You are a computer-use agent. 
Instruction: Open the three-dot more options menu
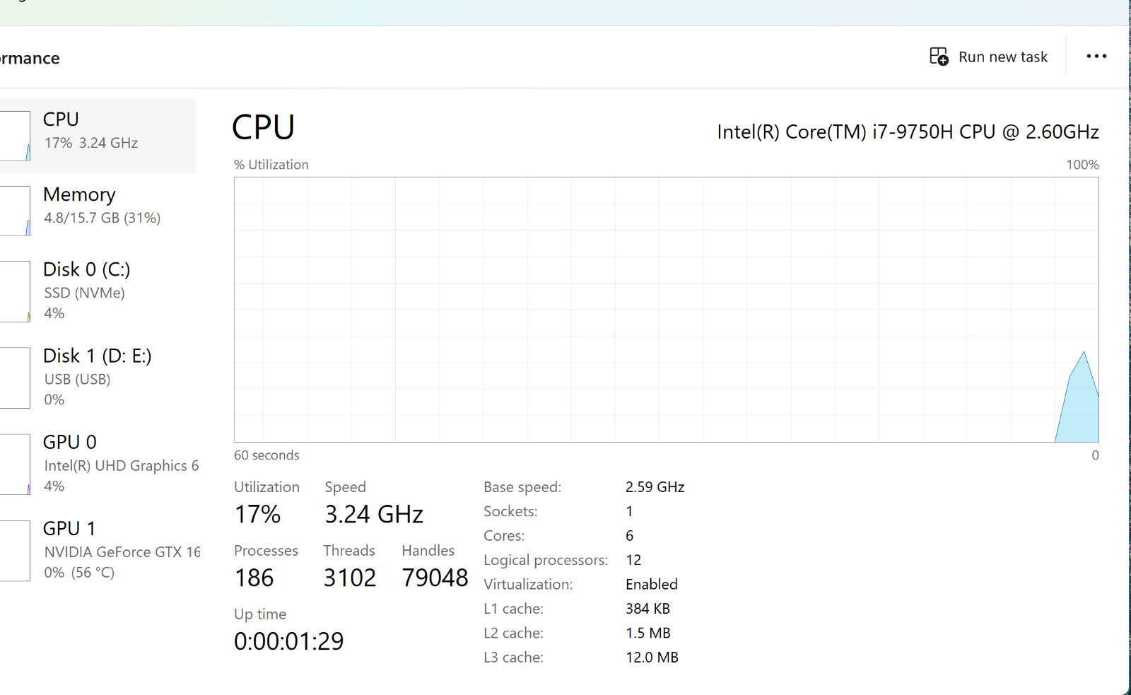pyautogui.click(x=1096, y=57)
